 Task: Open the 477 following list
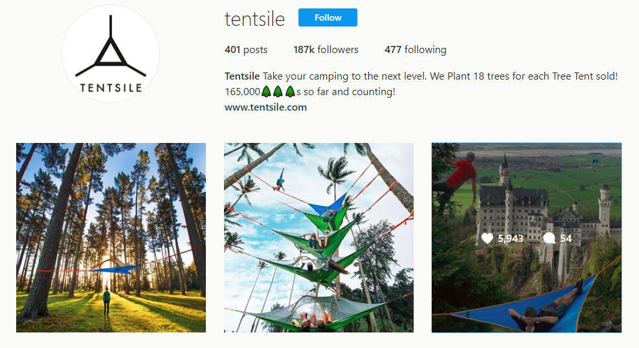point(415,50)
